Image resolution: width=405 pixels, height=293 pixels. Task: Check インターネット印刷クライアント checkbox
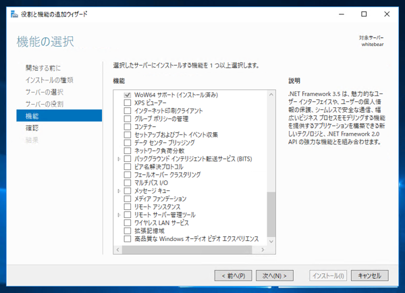click(x=128, y=111)
